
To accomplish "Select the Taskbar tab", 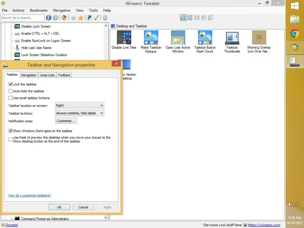I will pos(12,75).
